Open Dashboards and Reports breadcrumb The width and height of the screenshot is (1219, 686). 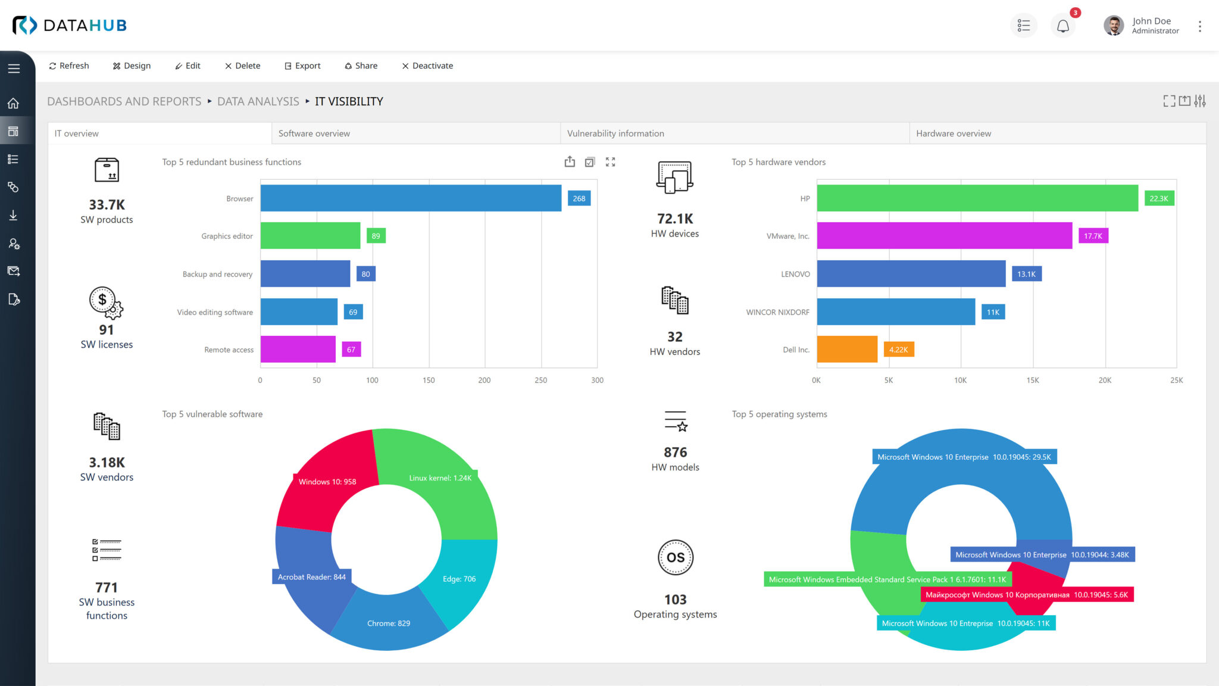pyautogui.click(x=124, y=101)
